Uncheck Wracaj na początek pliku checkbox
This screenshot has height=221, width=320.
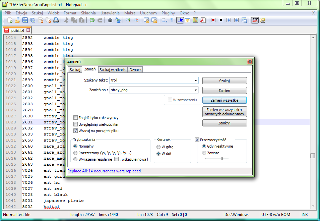pyautogui.click(x=75, y=131)
